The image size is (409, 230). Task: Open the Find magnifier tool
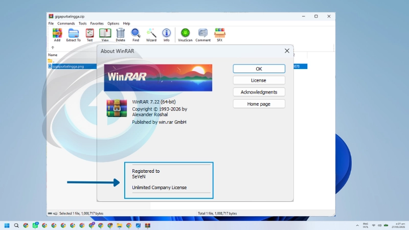(x=135, y=35)
